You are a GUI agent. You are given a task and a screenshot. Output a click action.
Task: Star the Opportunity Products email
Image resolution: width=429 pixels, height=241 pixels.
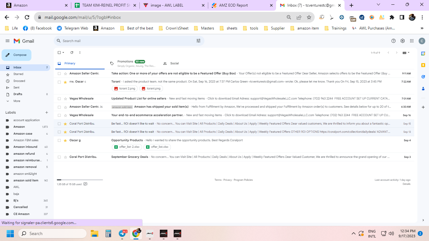click(65, 140)
